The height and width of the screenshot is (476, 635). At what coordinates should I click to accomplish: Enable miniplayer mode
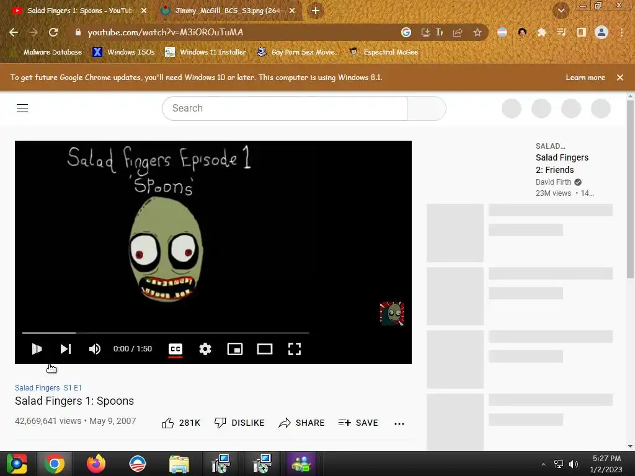pyautogui.click(x=235, y=349)
